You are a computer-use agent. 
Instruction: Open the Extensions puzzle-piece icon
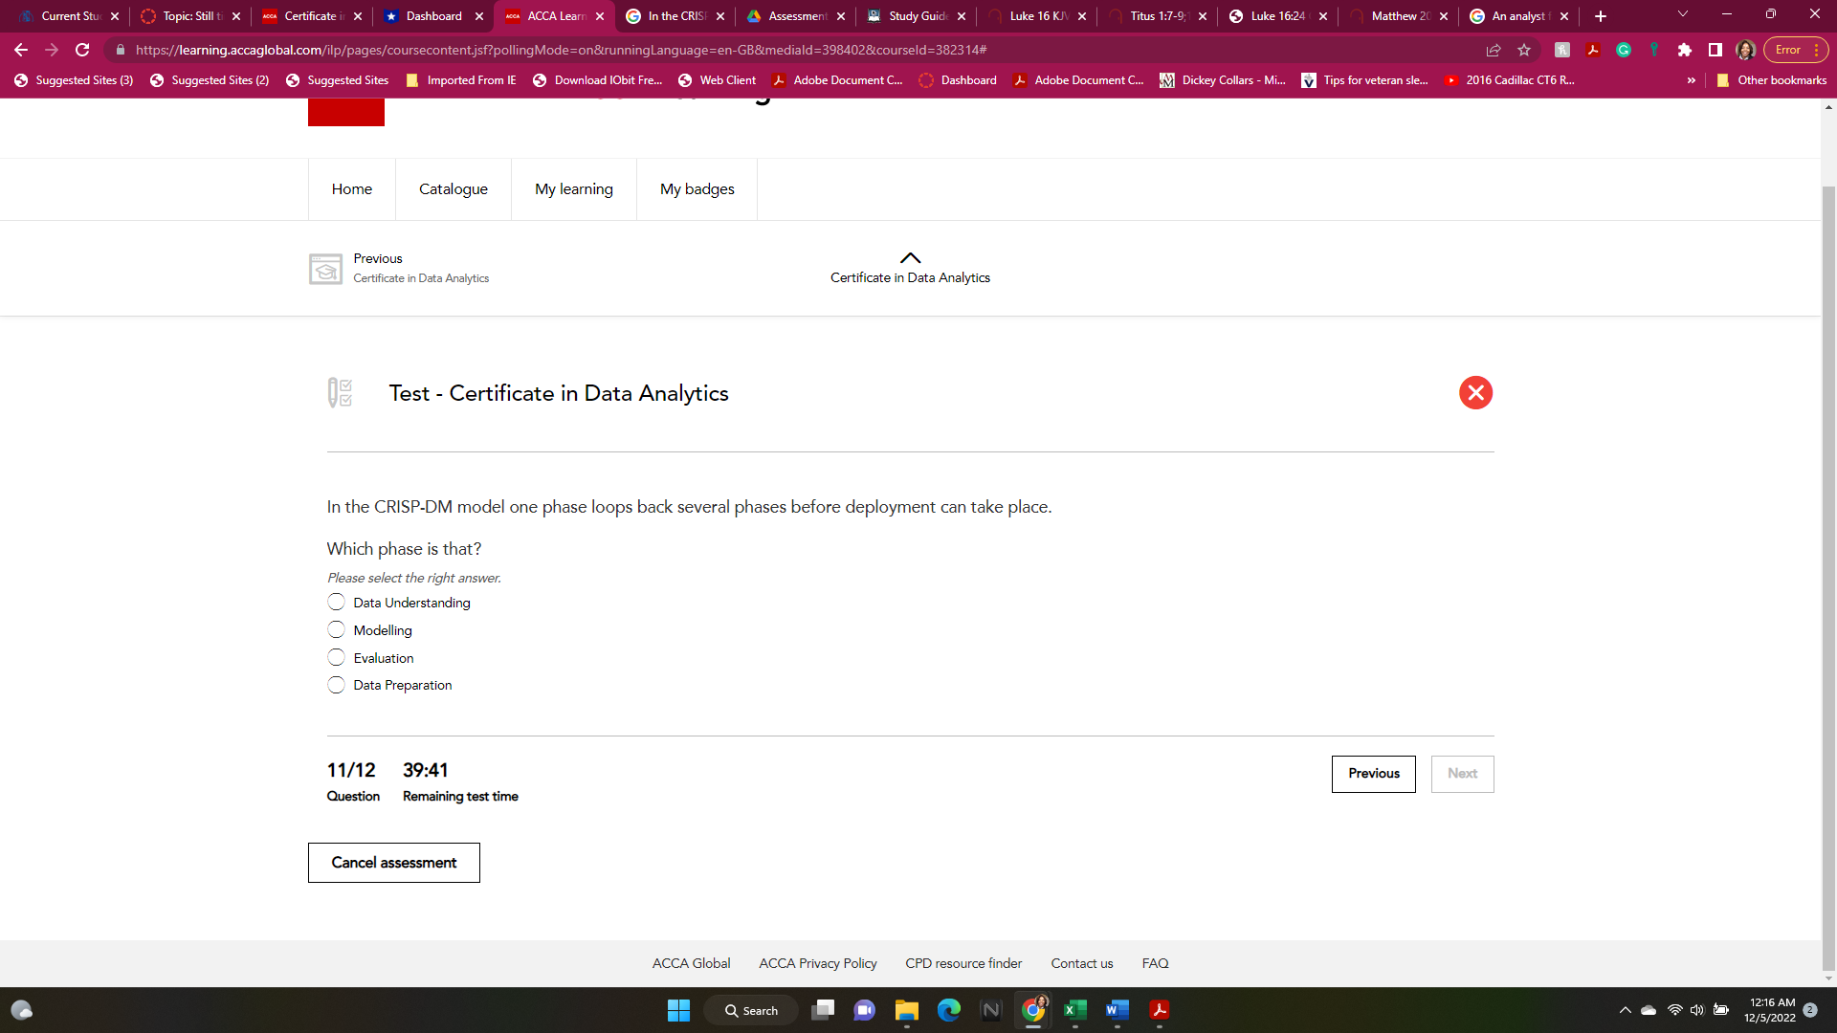coord(1684,50)
